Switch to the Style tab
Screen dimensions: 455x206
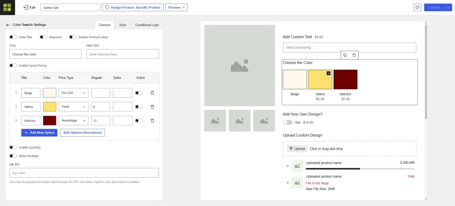coord(123,25)
